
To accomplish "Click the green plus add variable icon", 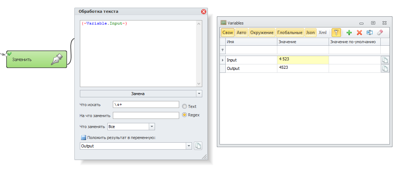I will point(349,33).
